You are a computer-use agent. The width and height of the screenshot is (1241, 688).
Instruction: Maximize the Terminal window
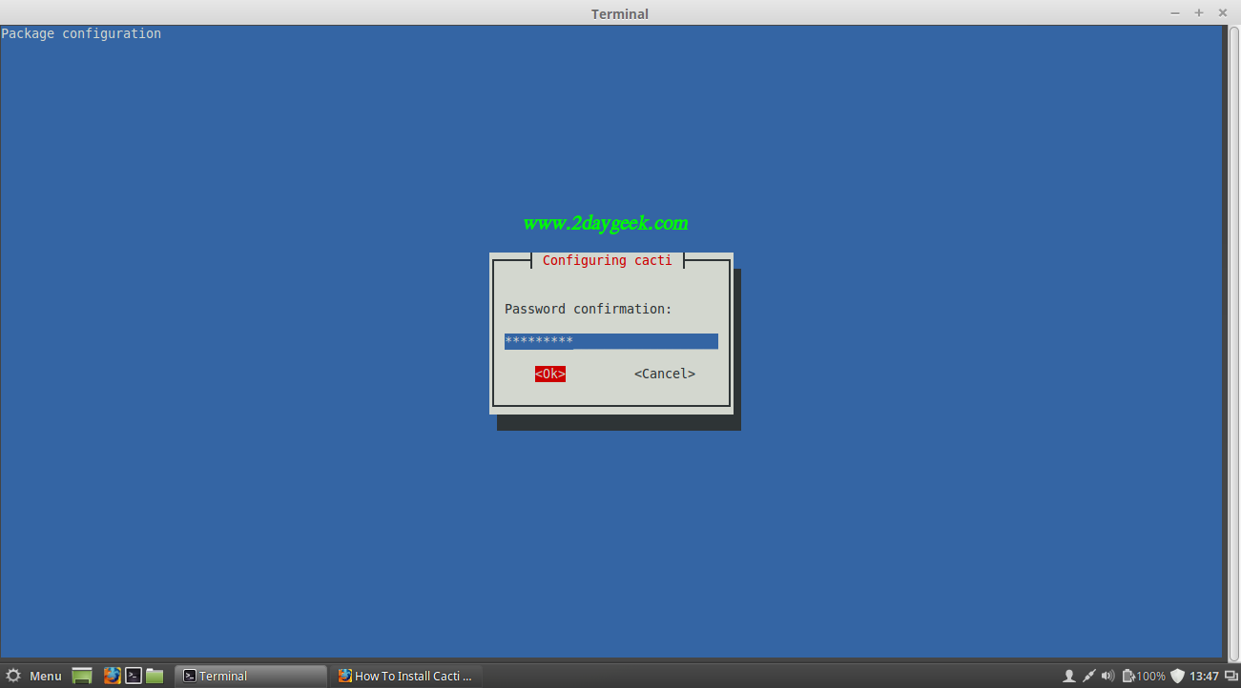coord(1199,13)
